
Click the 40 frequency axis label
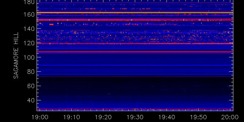point(30,100)
